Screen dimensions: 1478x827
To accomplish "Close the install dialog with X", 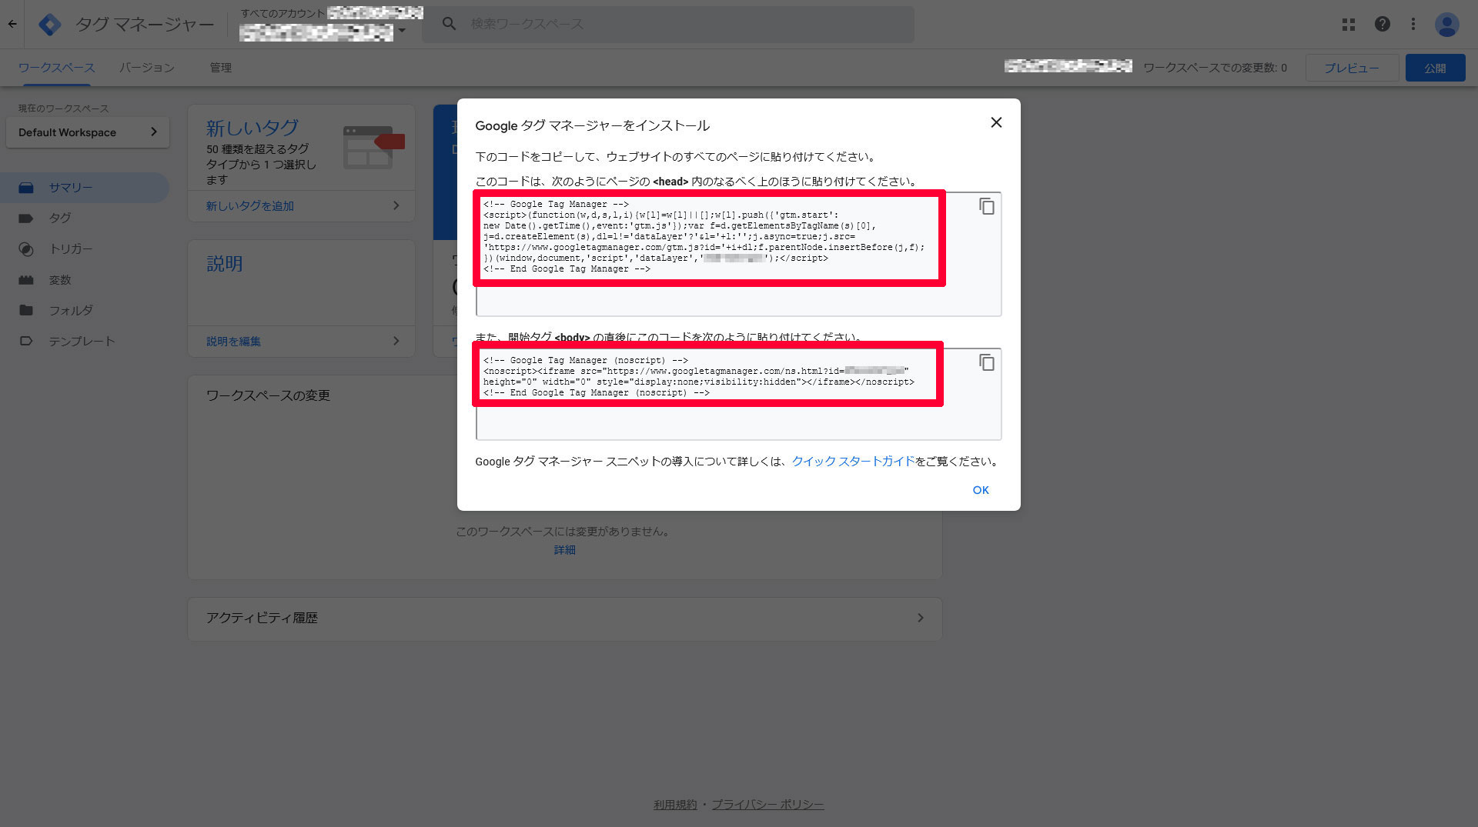I will 996,122.
